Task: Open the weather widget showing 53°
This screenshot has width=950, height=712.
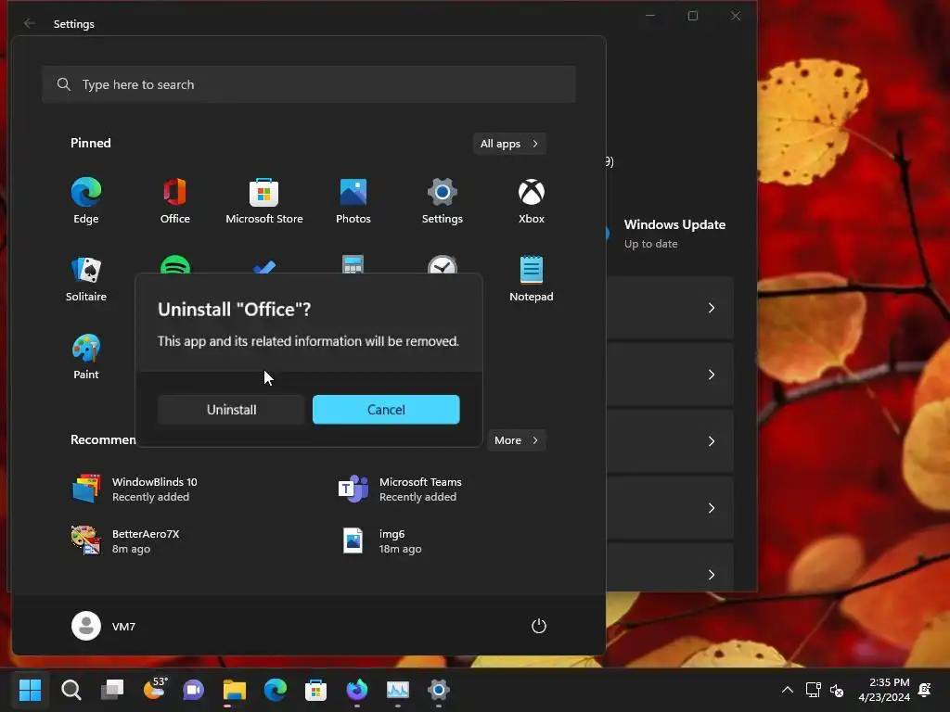Action: [155, 689]
